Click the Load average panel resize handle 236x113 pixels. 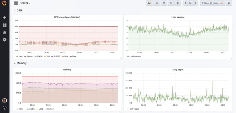coord(232,58)
